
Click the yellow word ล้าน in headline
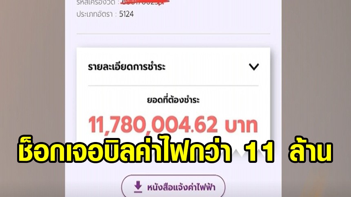click(310, 150)
